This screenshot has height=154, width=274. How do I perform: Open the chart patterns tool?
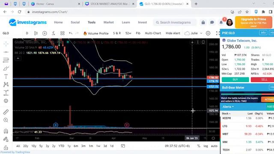click(6, 85)
